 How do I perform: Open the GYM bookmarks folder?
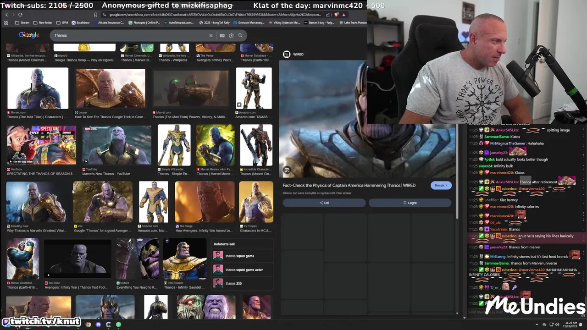(62, 22)
